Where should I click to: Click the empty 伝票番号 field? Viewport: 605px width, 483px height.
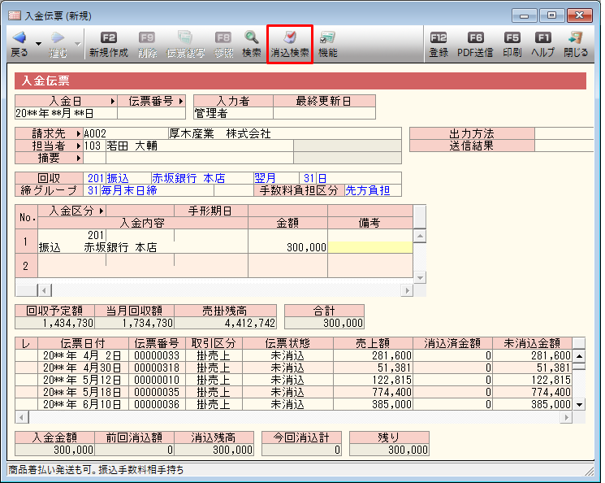tap(151, 113)
